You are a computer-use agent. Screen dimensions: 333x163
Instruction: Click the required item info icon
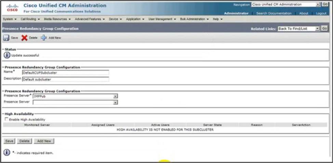7,152
